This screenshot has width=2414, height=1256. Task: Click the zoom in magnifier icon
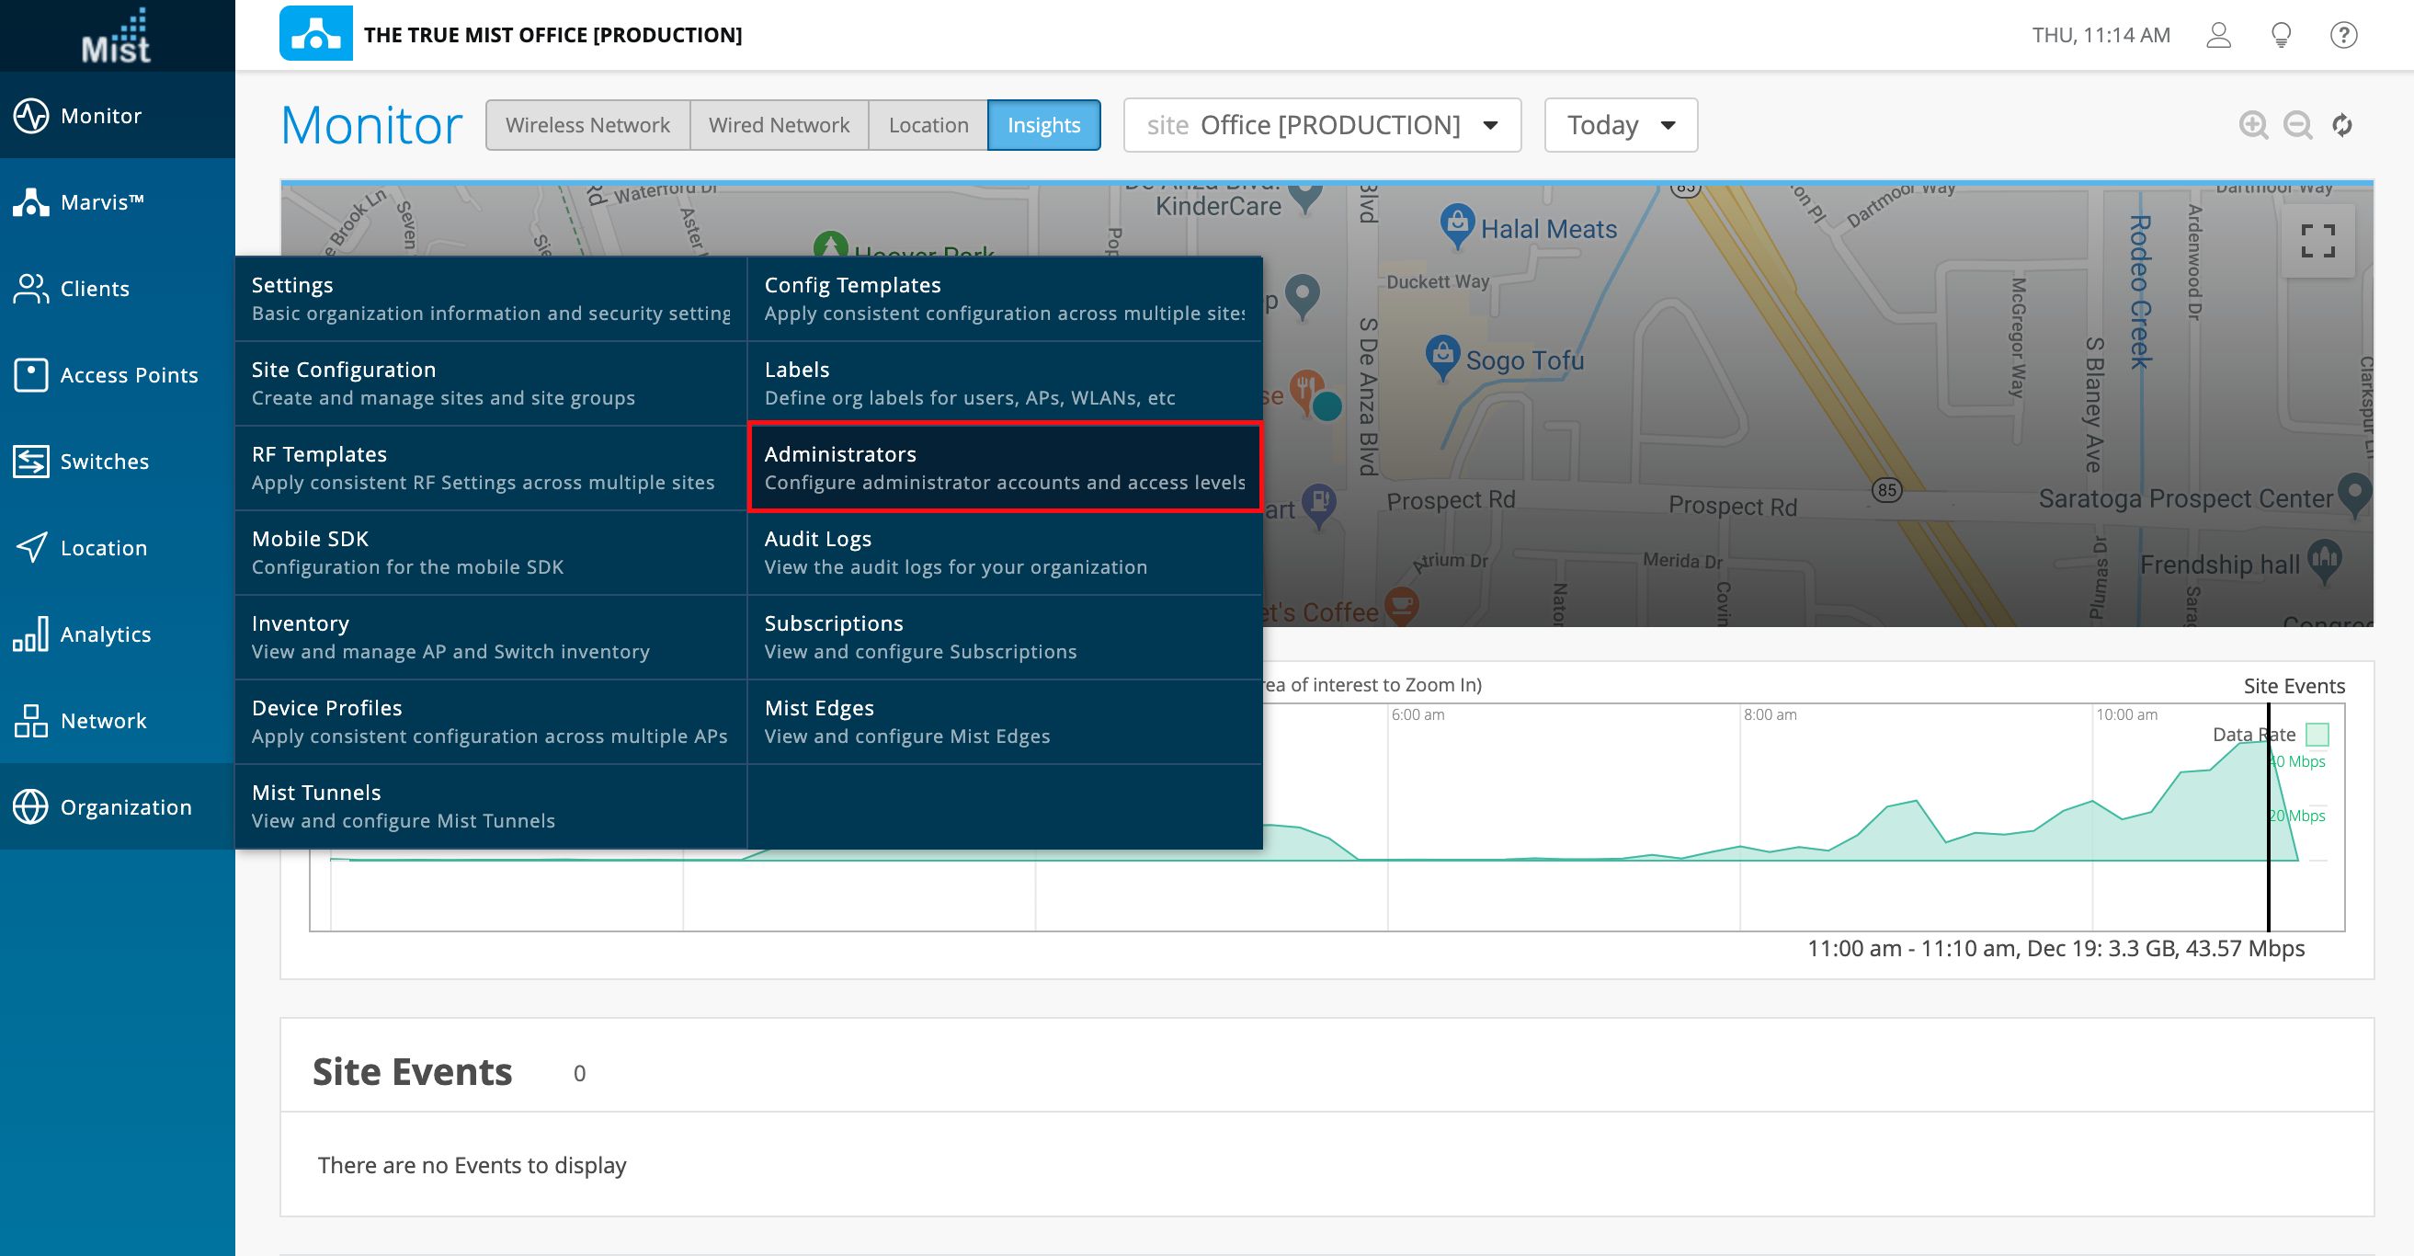(x=2253, y=125)
